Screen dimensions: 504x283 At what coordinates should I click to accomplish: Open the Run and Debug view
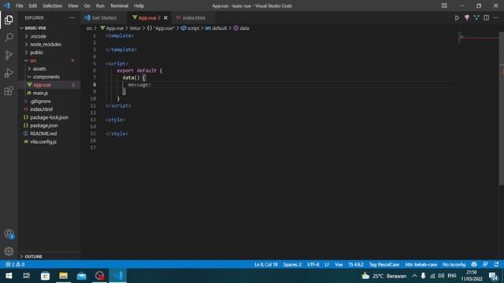coord(9,73)
